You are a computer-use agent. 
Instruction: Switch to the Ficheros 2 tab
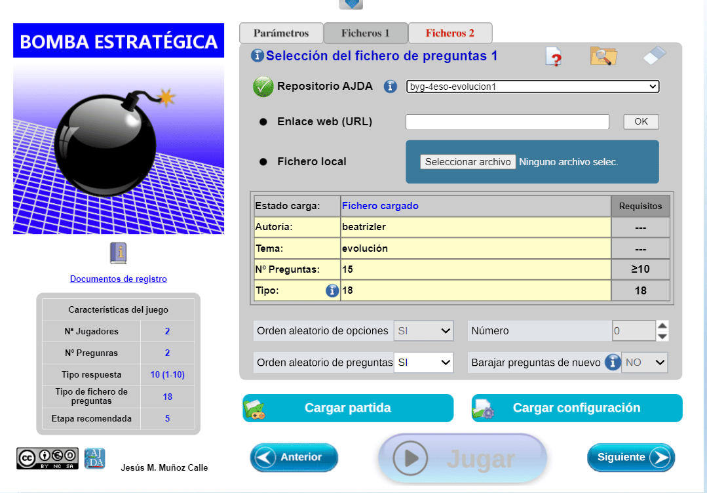pyautogui.click(x=449, y=33)
